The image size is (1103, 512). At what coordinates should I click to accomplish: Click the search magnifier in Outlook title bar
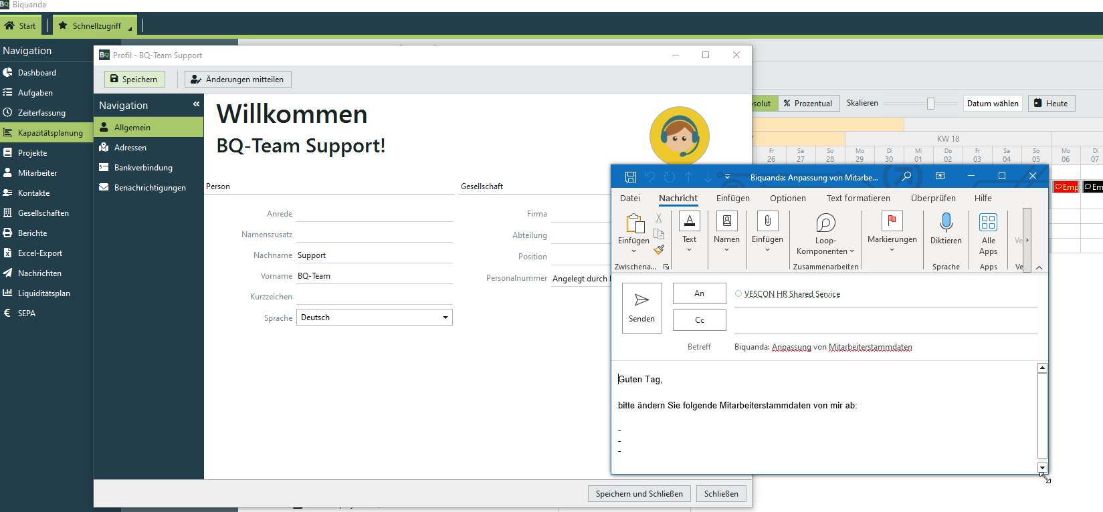coord(906,176)
